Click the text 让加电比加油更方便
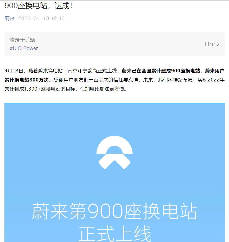The height and width of the screenshot is (242, 229). tap(102, 89)
